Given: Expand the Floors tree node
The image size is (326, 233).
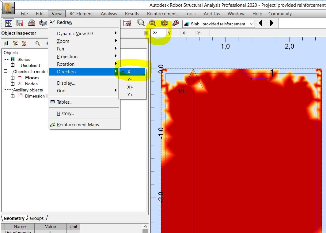Looking at the screenshot, I should click(x=13, y=78).
